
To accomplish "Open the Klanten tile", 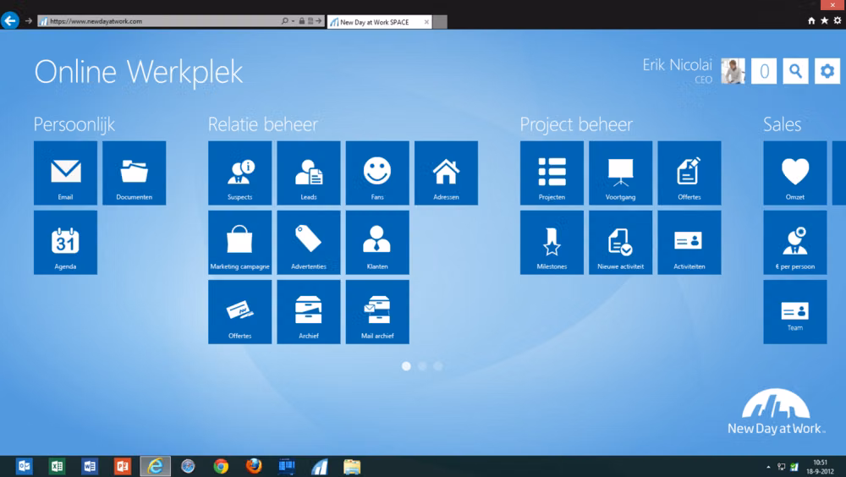I will (377, 242).
